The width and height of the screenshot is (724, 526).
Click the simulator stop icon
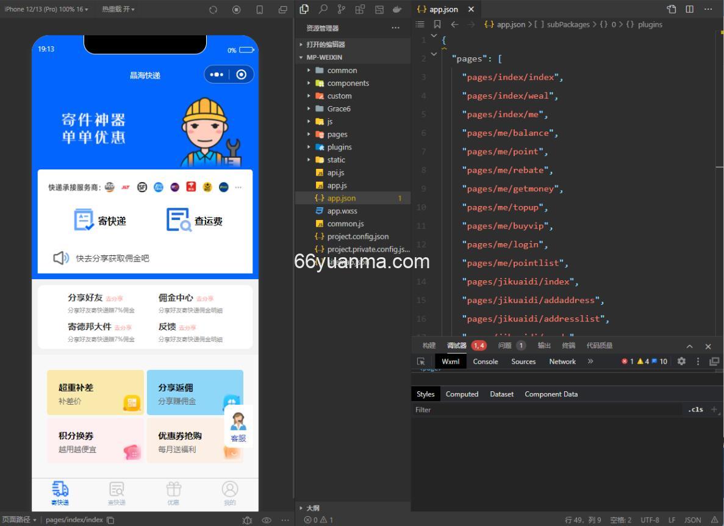236,9
